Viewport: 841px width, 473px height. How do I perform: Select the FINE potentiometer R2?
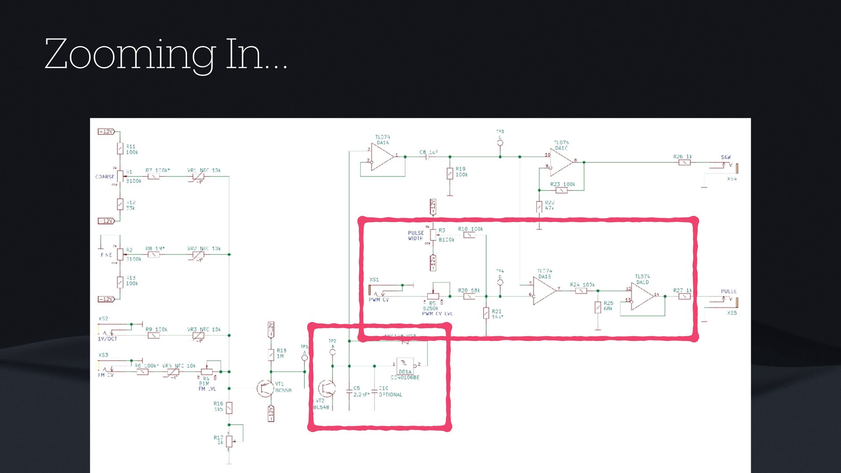point(120,254)
